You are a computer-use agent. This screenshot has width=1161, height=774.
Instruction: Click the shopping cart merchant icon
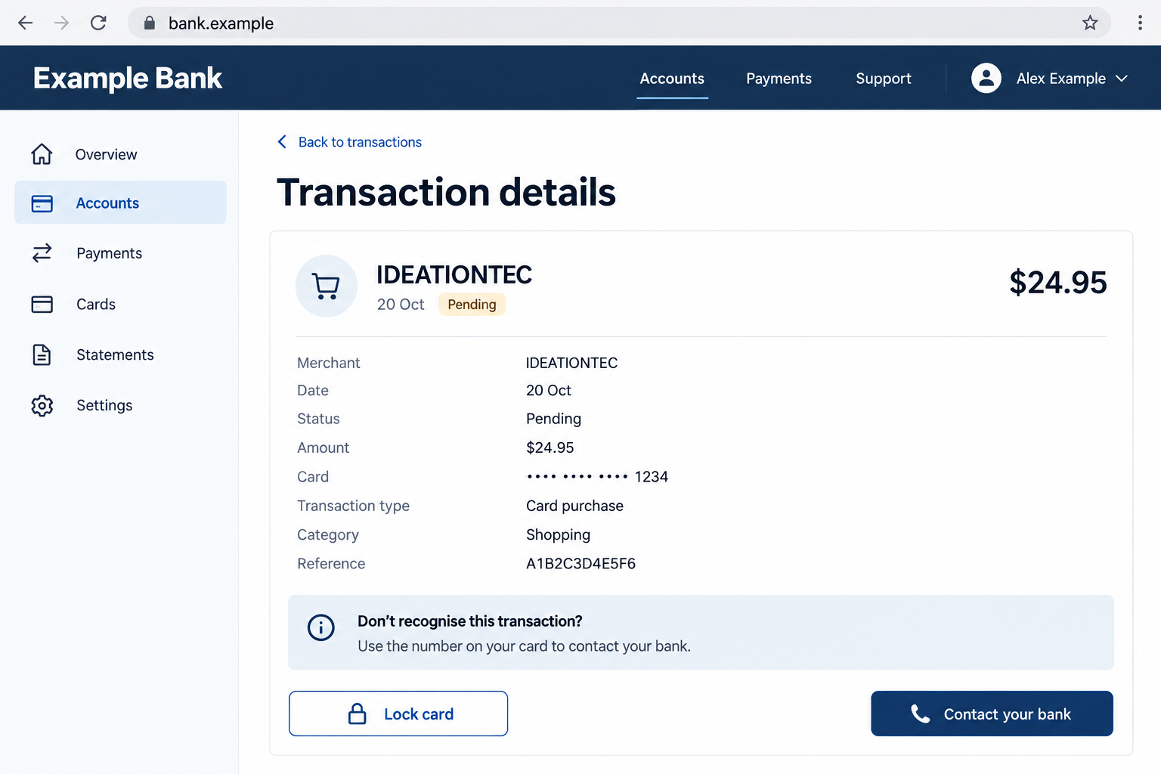tap(327, 286)
